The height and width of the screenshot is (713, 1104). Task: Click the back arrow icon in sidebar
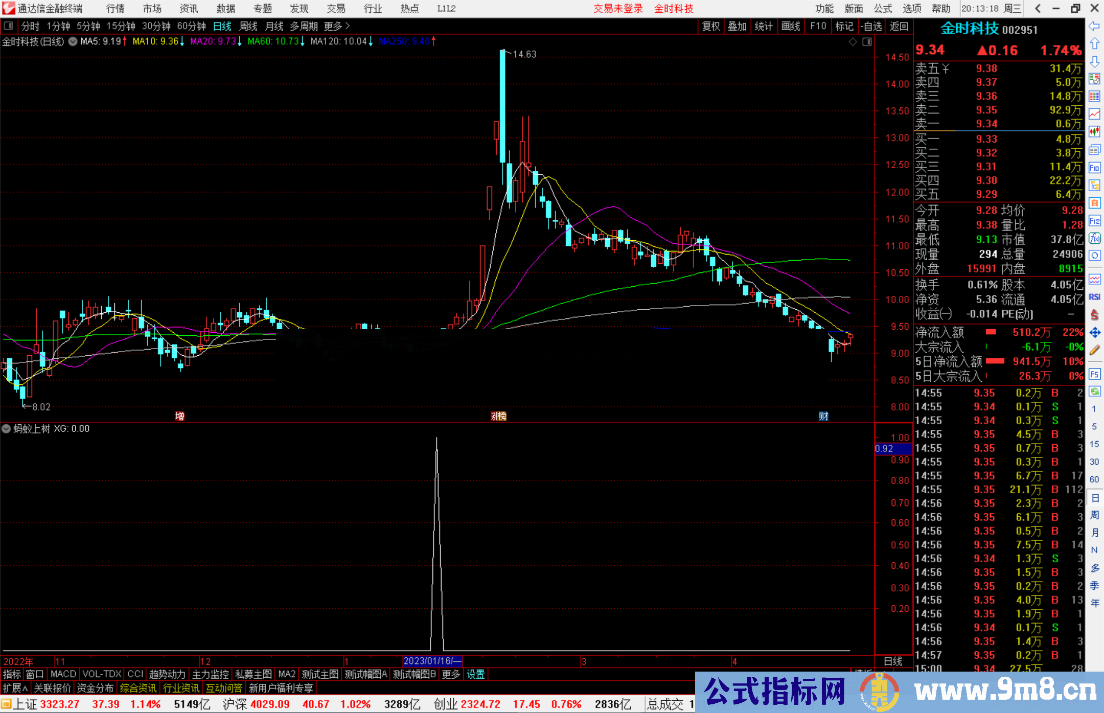pos(1094,26)
